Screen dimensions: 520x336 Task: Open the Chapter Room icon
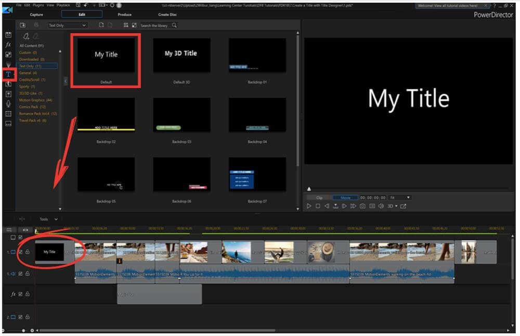pos(9,114)
